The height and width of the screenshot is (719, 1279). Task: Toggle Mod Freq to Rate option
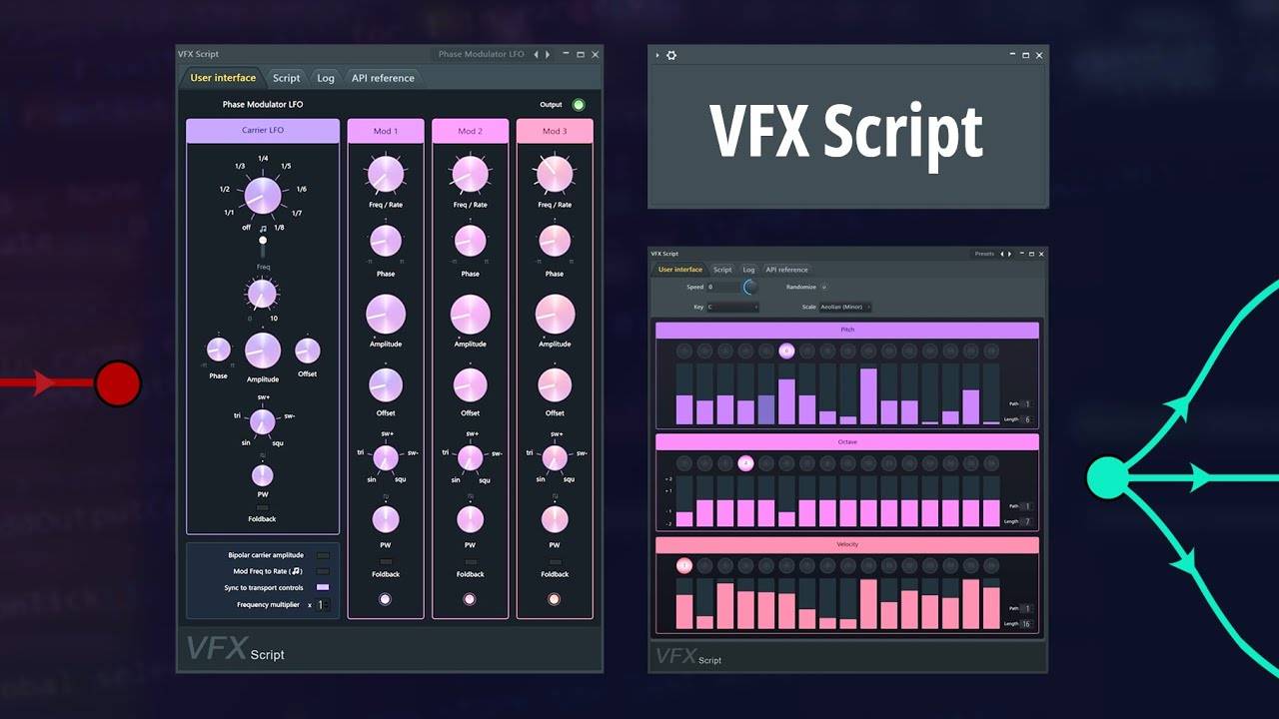pos(324,571)
